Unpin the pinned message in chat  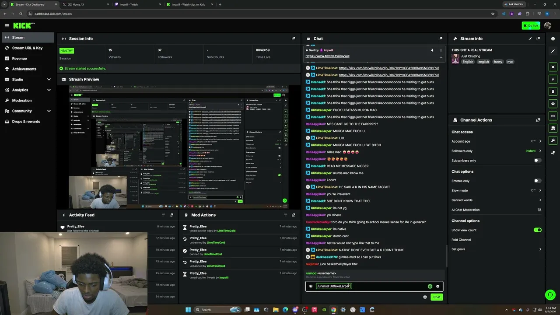point(432,50)
